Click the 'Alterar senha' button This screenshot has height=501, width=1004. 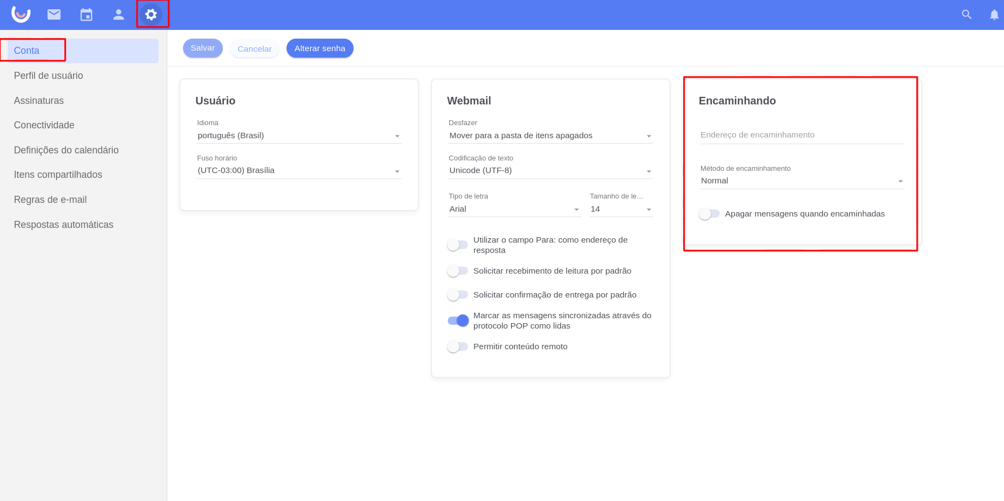(x=320, y=48)
